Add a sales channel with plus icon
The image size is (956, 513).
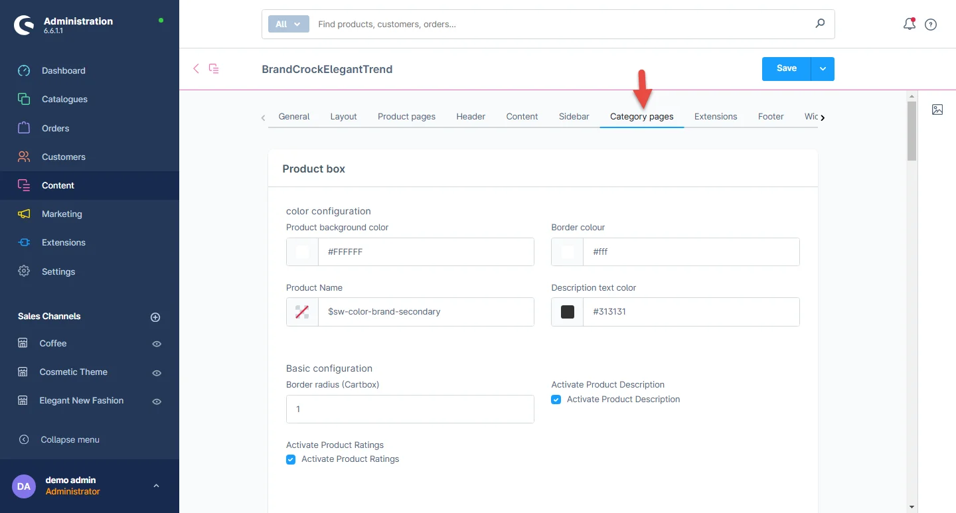click(x=155, y=317)
